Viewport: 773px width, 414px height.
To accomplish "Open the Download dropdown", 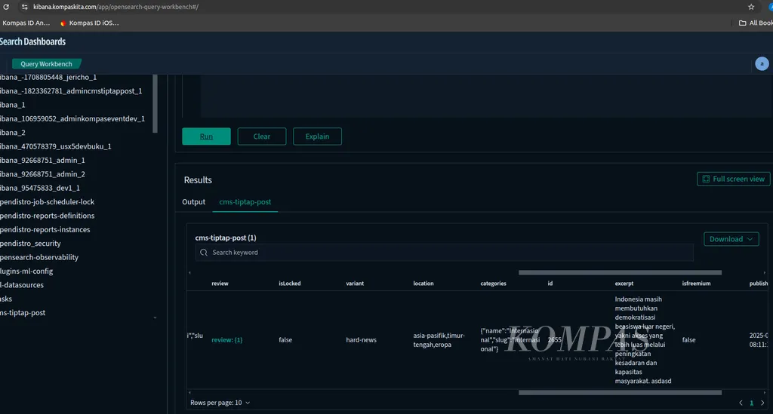I will coord(731,239).
